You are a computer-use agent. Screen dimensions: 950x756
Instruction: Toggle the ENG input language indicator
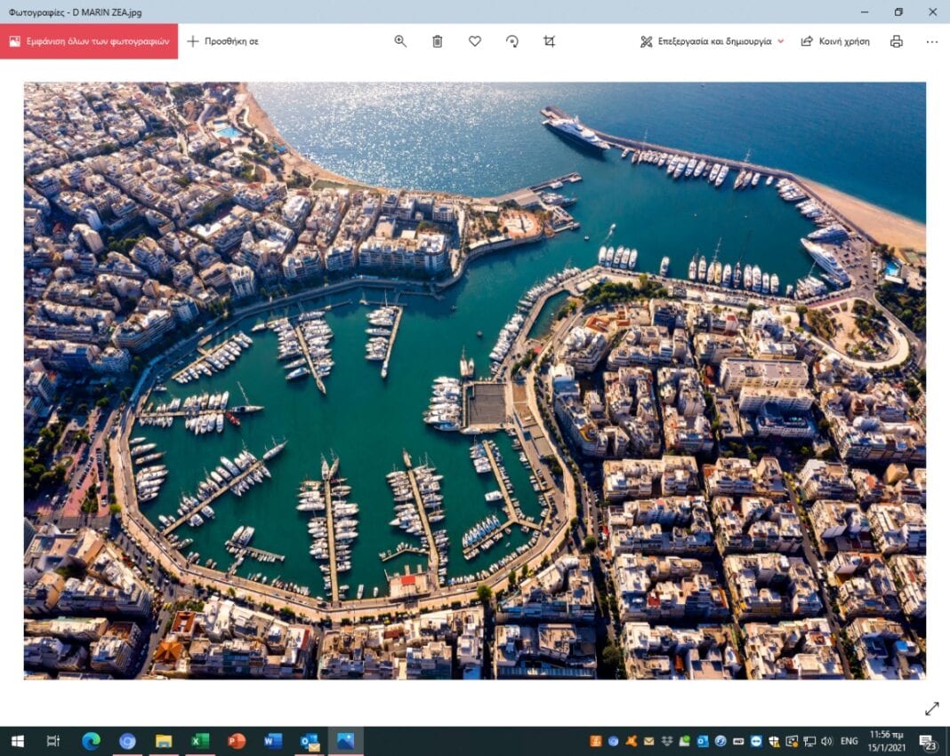click(x=849, y=741)
